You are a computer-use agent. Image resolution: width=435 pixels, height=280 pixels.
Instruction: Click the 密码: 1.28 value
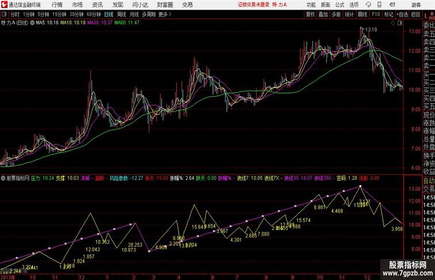tap(347, 178)
